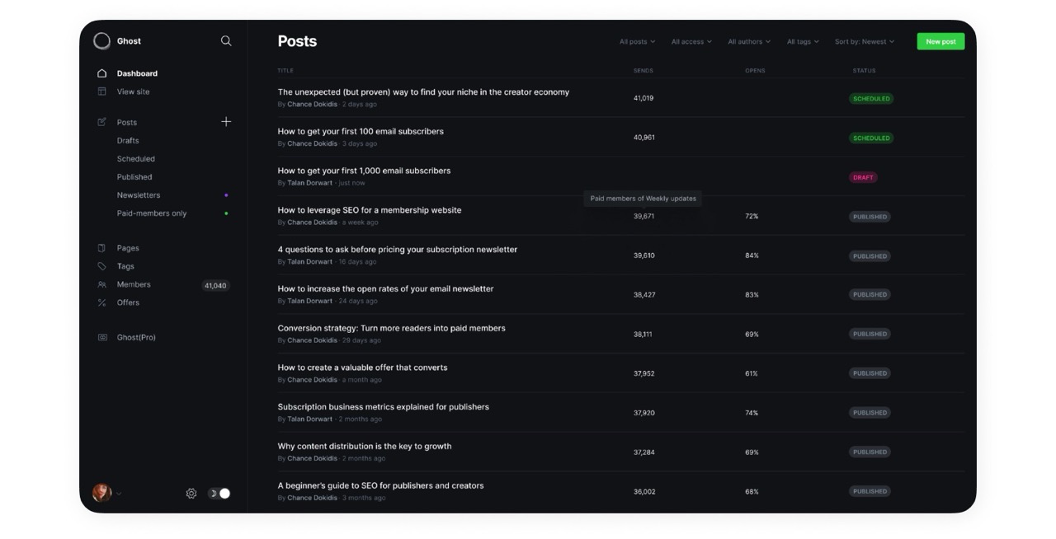Toggle the night mode switch
Image resolution: width=1056 pixels, height=539 pixels.
(219, 494)
